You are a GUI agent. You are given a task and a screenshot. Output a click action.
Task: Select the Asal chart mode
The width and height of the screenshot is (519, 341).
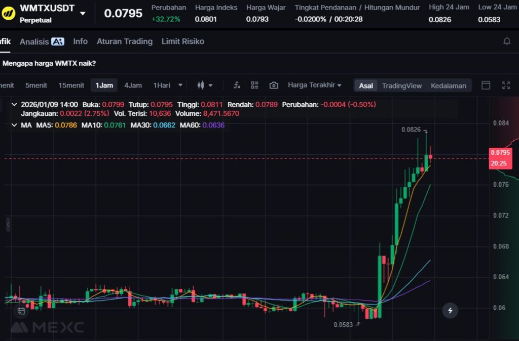click(x=366, y=86)
